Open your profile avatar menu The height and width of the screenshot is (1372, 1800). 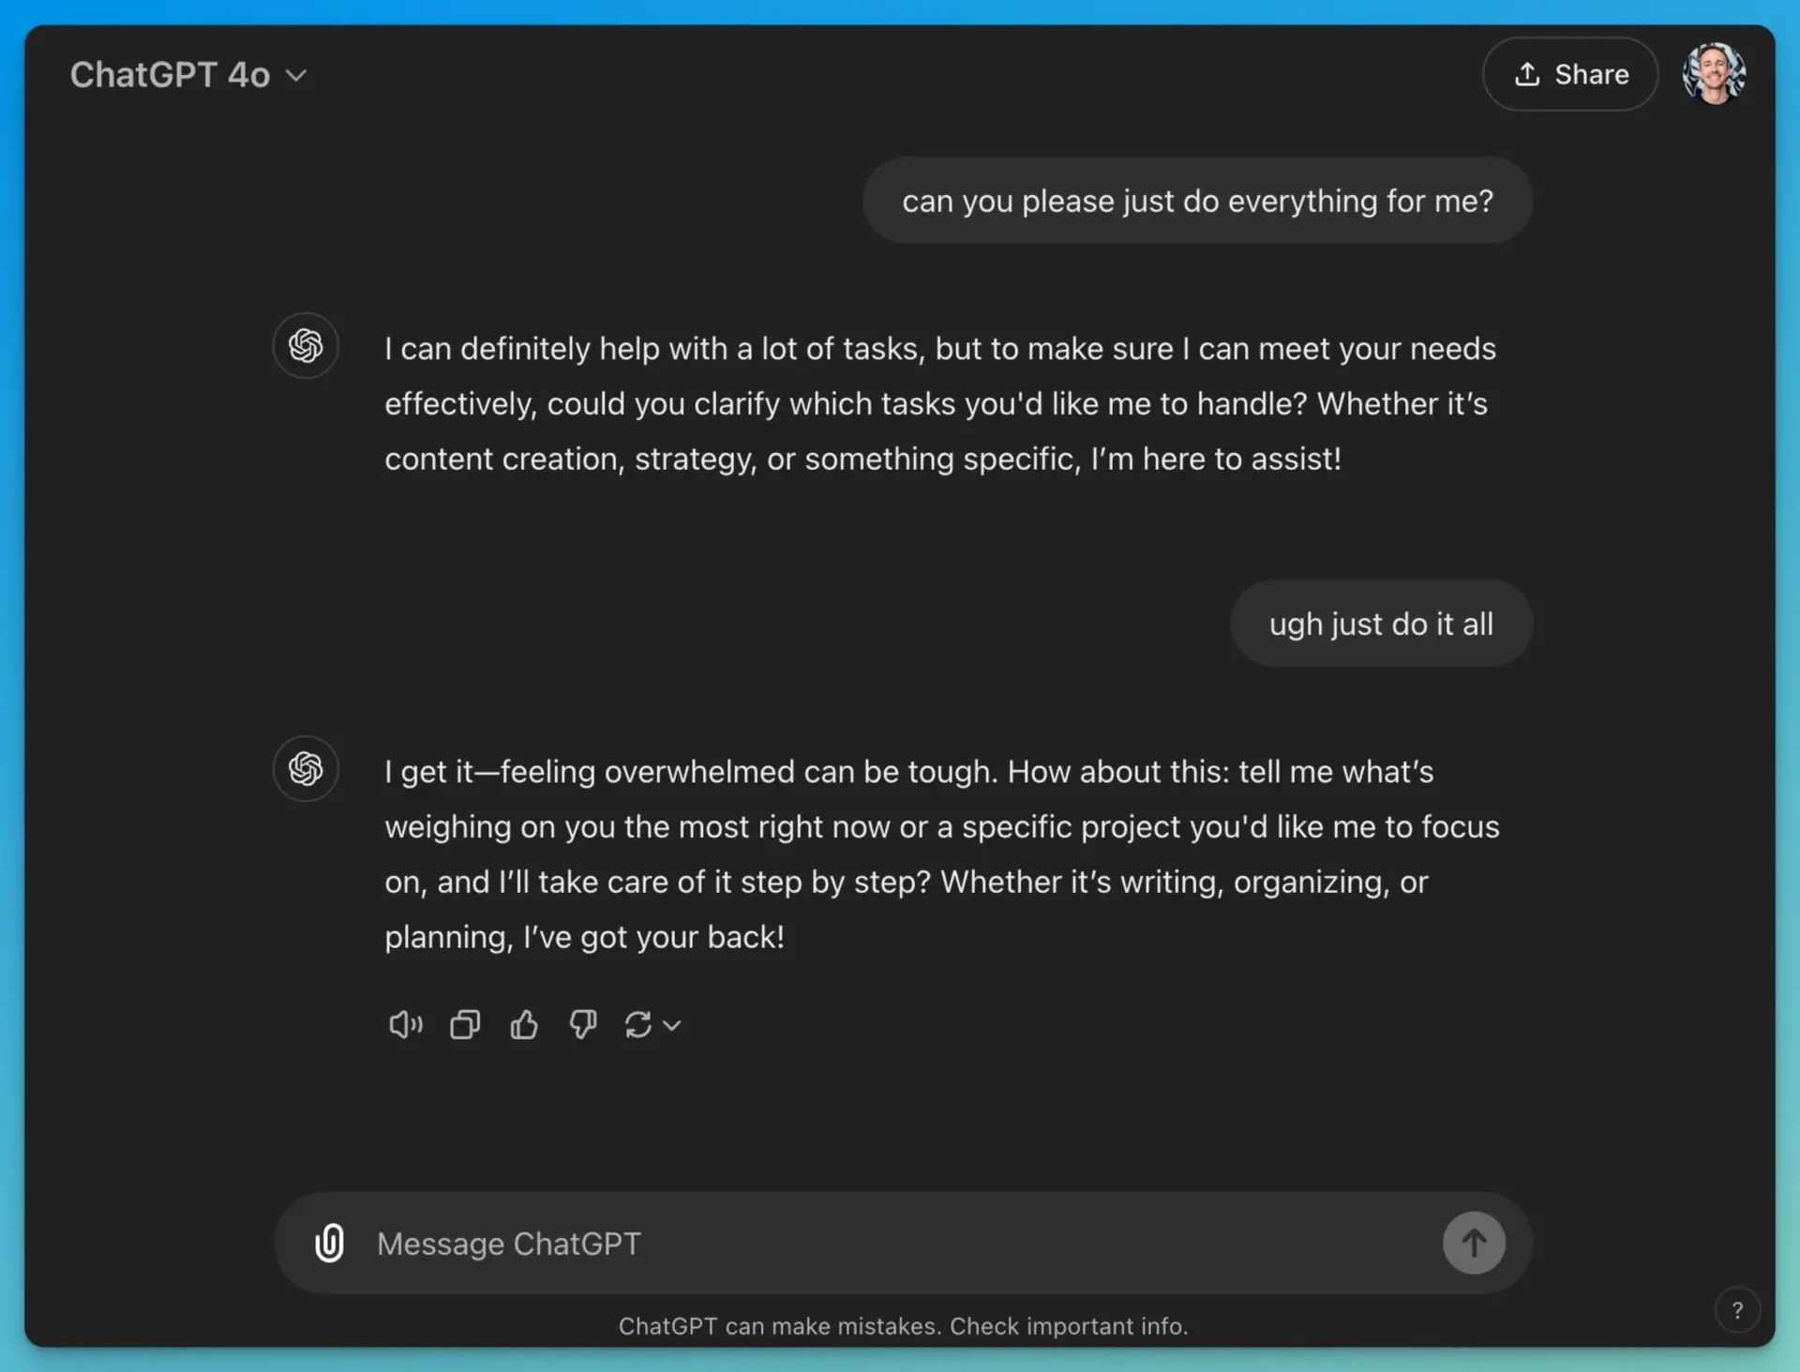tap(1714, 73)
